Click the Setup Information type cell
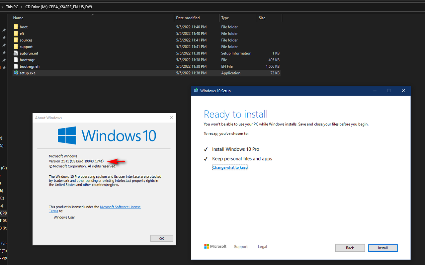This screenshot has height=265, width=425. pyautogui.click(x=236, y=53)
